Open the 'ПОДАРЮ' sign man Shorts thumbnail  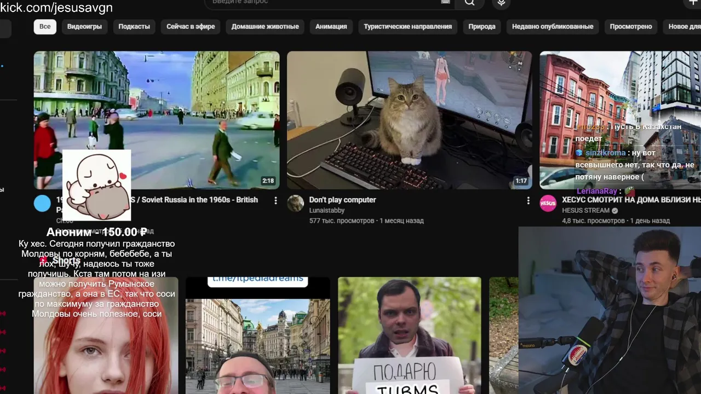click(410, 335)
